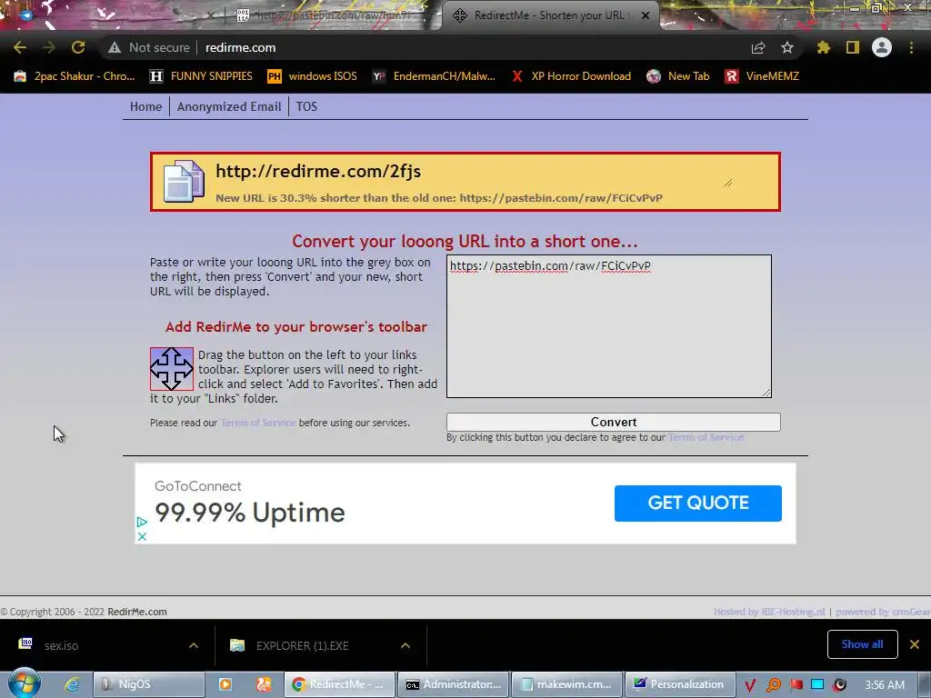Open the New Tab bookmark
The width and height of the screenshot is (931, 698).
[678, 76]
